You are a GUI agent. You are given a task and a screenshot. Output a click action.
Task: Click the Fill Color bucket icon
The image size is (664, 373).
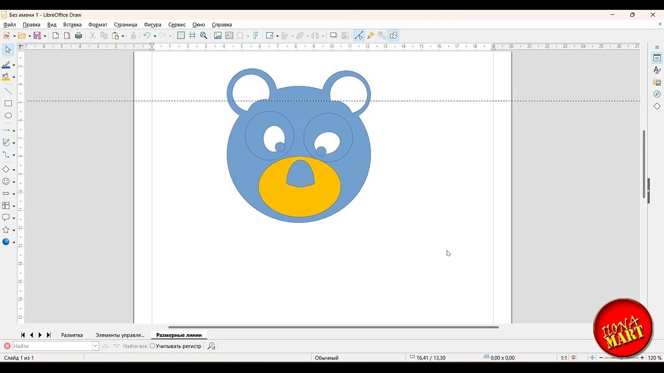[x=6, y=77]
